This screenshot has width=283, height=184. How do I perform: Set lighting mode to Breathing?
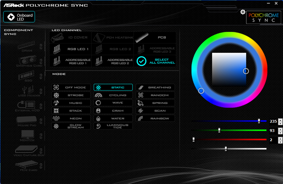155,87
